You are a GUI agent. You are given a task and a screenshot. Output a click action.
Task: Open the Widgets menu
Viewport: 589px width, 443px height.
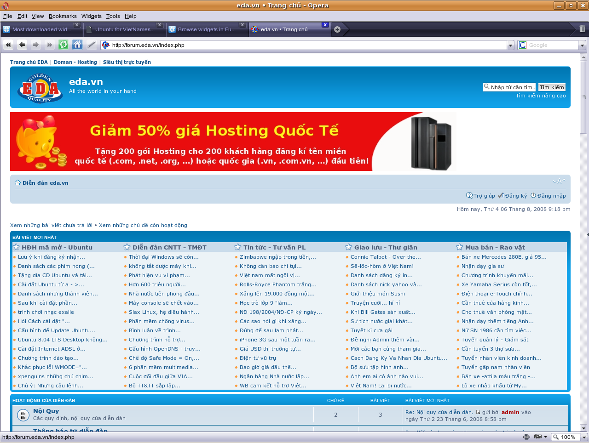pos(92,16)
